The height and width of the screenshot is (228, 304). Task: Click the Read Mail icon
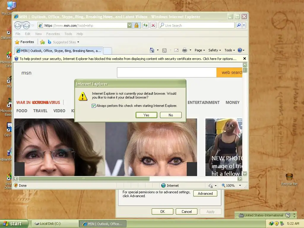click(176, 50)
